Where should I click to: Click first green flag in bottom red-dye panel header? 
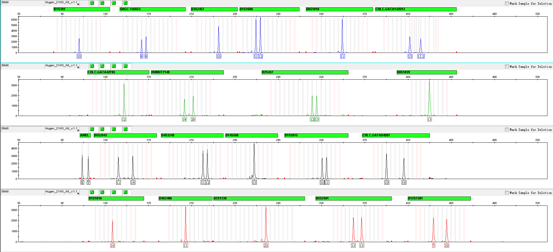[92, 192]
